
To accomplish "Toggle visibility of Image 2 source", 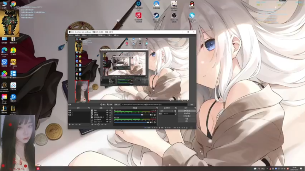I will [108, 112].
